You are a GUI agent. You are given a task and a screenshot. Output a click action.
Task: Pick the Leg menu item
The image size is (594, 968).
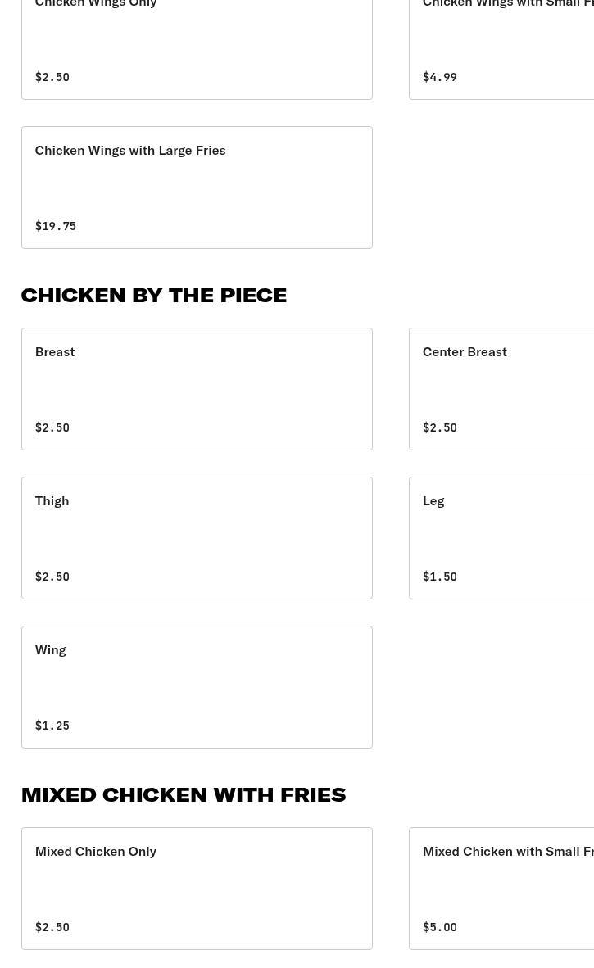pos(501,538)
